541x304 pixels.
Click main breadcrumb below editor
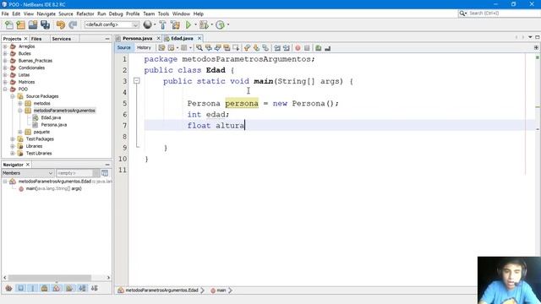[x=221, y=290]
